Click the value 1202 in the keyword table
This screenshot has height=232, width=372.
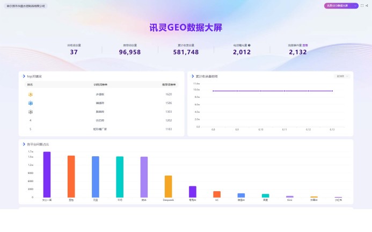click(169, 120)
